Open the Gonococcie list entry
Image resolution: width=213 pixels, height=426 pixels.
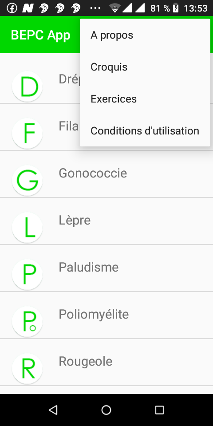(106, 174)
